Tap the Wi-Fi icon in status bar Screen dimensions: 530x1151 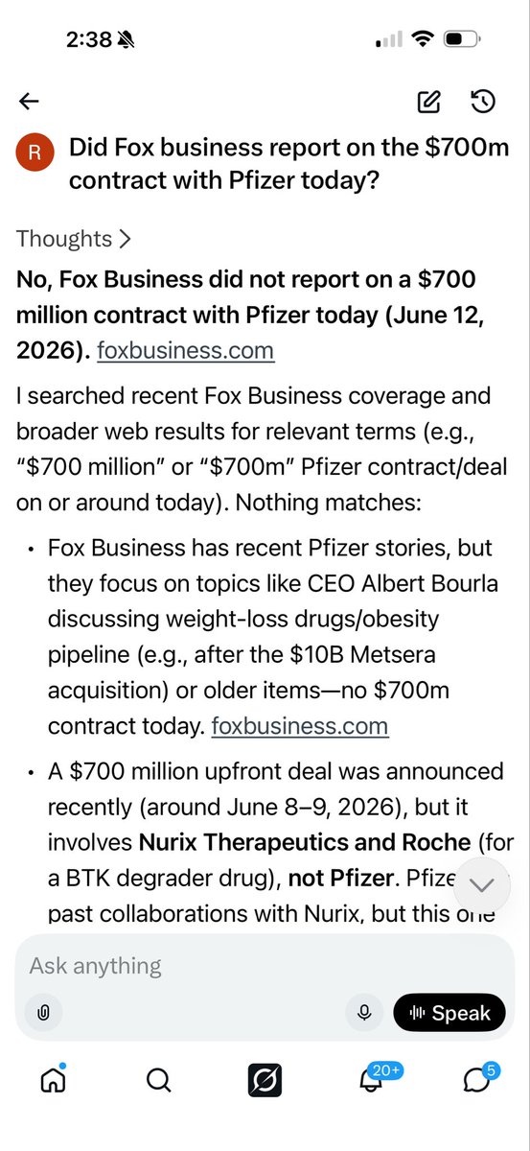421,39
